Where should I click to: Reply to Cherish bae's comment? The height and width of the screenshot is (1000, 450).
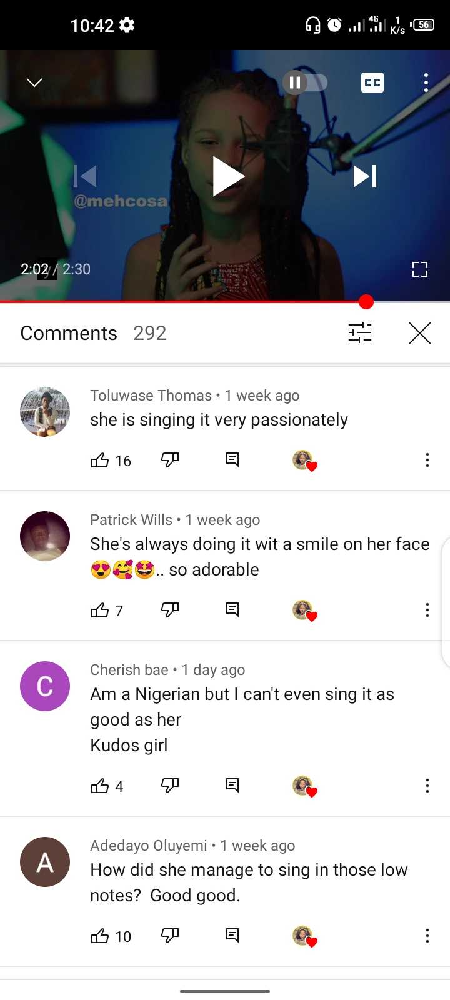(232, 786)
